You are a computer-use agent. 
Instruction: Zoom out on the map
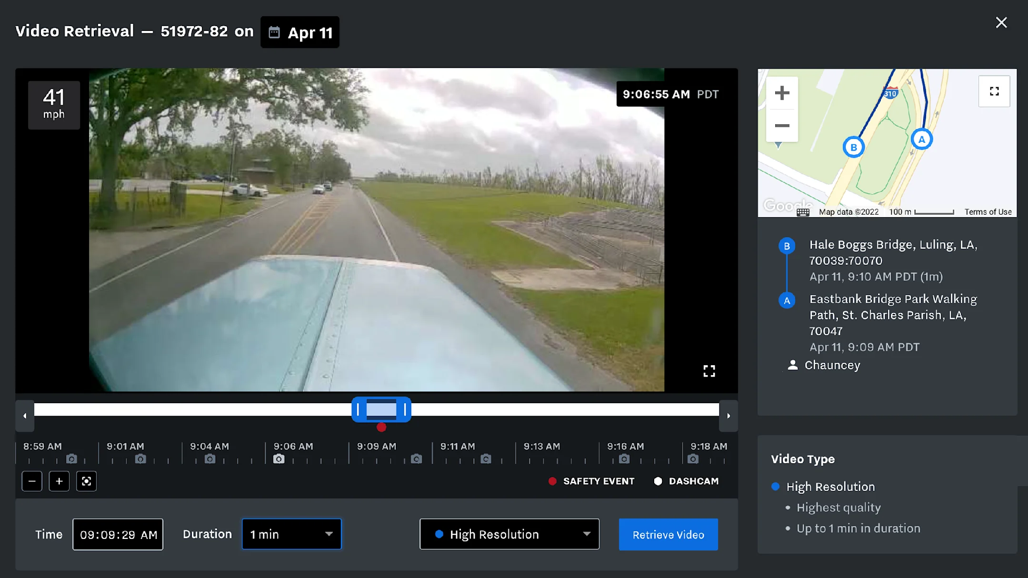pos(782,126)
